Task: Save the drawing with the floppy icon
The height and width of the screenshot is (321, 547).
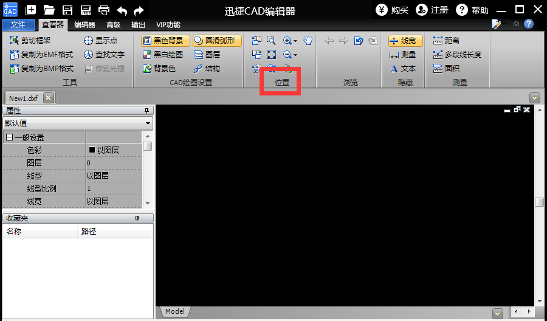Action: (x=67, y=10)
